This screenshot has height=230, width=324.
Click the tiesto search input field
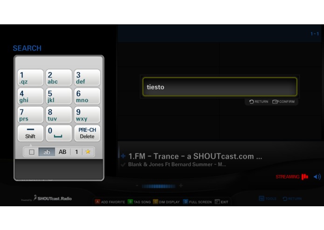(220, 87)
